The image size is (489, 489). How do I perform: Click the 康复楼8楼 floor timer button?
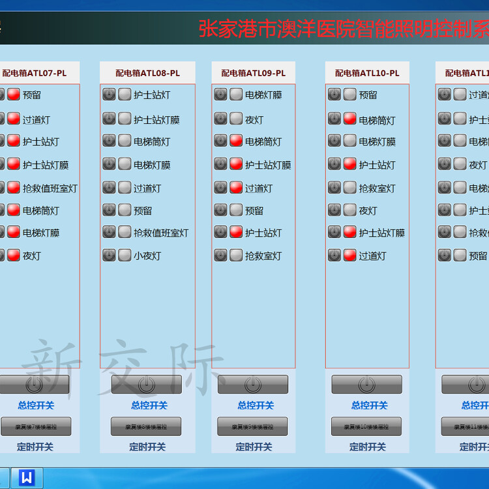tap(146, 426)
